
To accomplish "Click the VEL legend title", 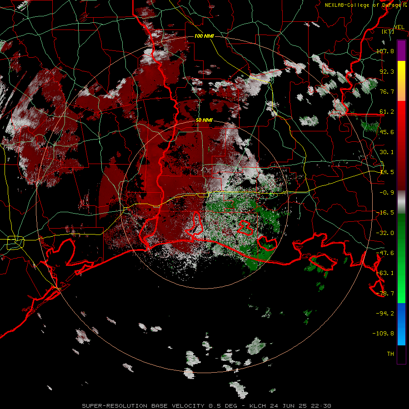I will tap(399, 27).
